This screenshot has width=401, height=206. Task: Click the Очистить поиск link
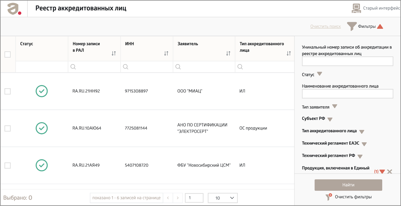[x=325, y=26]
